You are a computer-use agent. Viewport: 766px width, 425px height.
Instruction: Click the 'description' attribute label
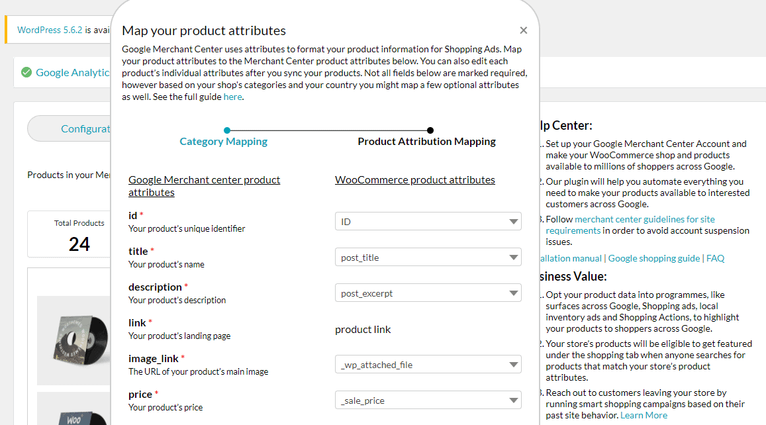click(155, 287)
